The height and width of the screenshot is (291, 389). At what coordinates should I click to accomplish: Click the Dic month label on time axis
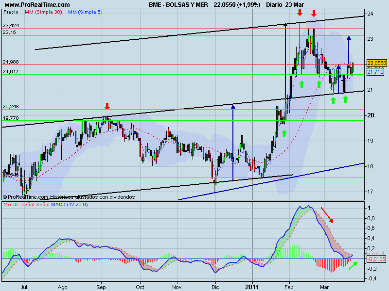[x=215, y=287]
